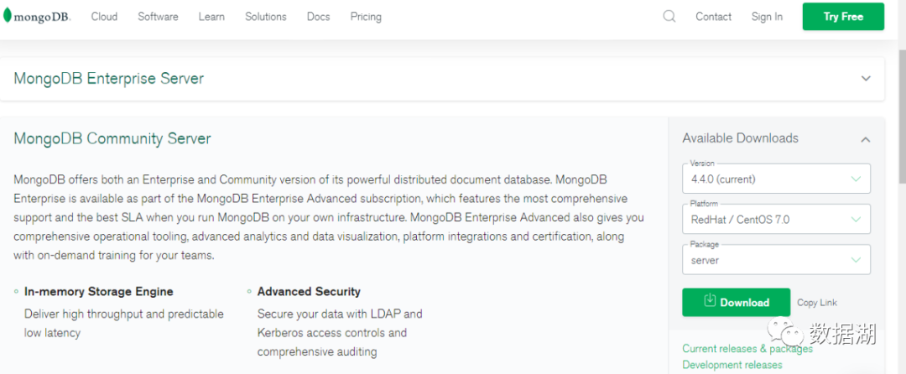Image resolution: width=906 pixels, height=374 pixels.
Task: Click the Try Free button
Action: point(843,17)
